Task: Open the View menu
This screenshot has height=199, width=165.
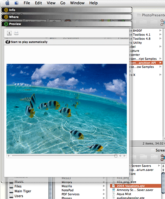Action: [x=51, y=3]
